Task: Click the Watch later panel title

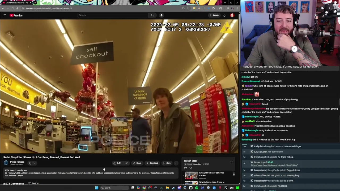Action: coord(190,161)
